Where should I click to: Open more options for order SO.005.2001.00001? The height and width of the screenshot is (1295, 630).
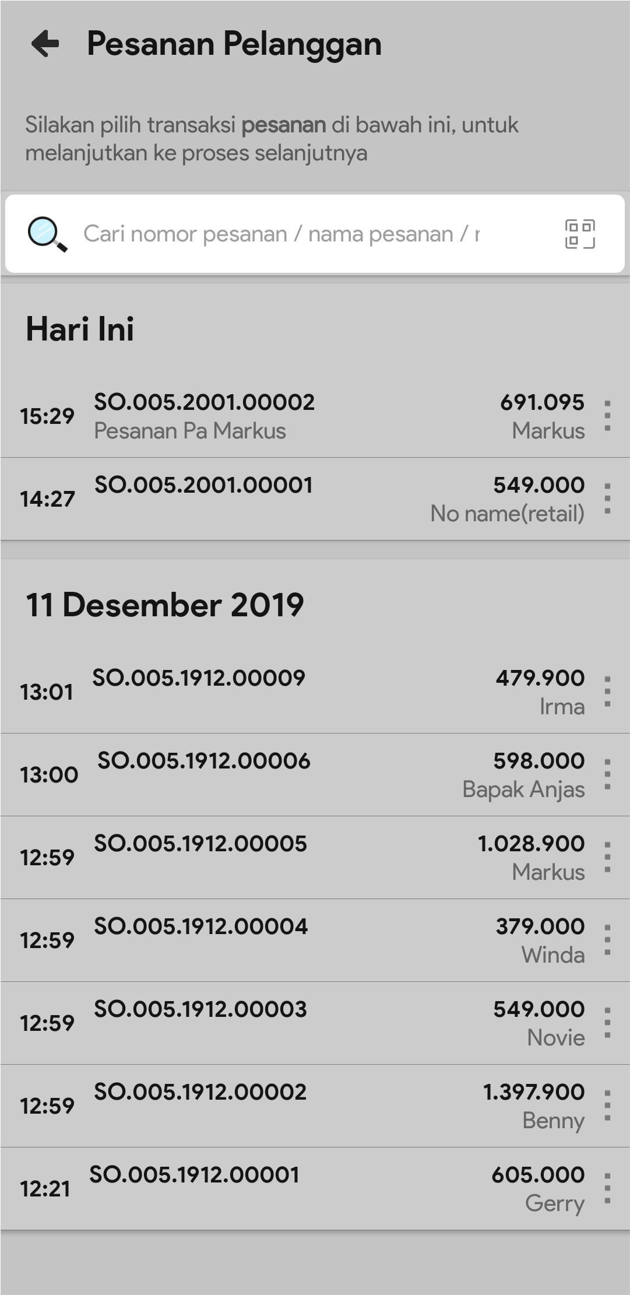coord(607,499)
